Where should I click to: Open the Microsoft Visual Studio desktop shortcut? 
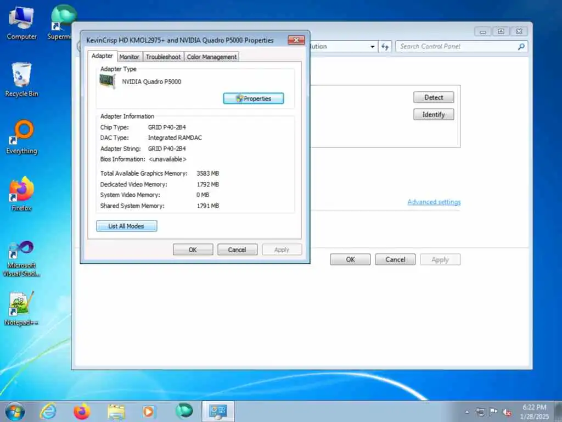21,258
